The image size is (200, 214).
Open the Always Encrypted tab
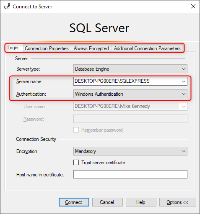pyautogui.click(x=91, y=48)
